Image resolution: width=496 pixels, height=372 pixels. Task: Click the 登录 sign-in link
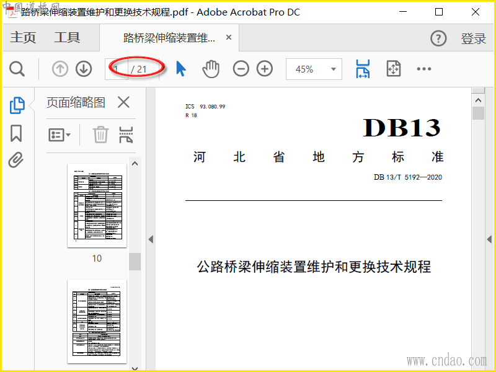click(x=473, y=38)
